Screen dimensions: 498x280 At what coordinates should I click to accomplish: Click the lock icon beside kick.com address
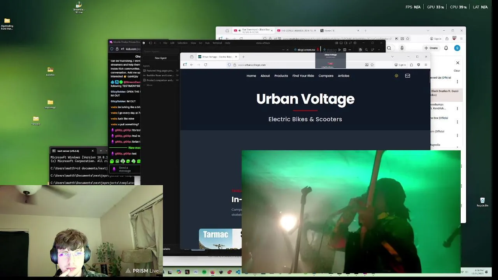(117, 49)
